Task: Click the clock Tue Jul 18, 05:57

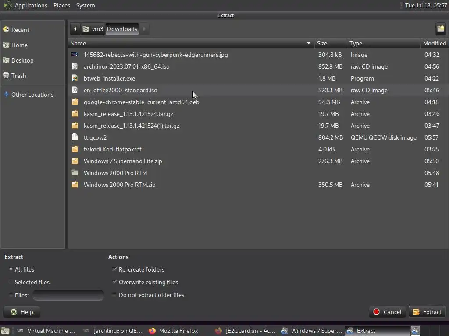Action: point(426,5)
